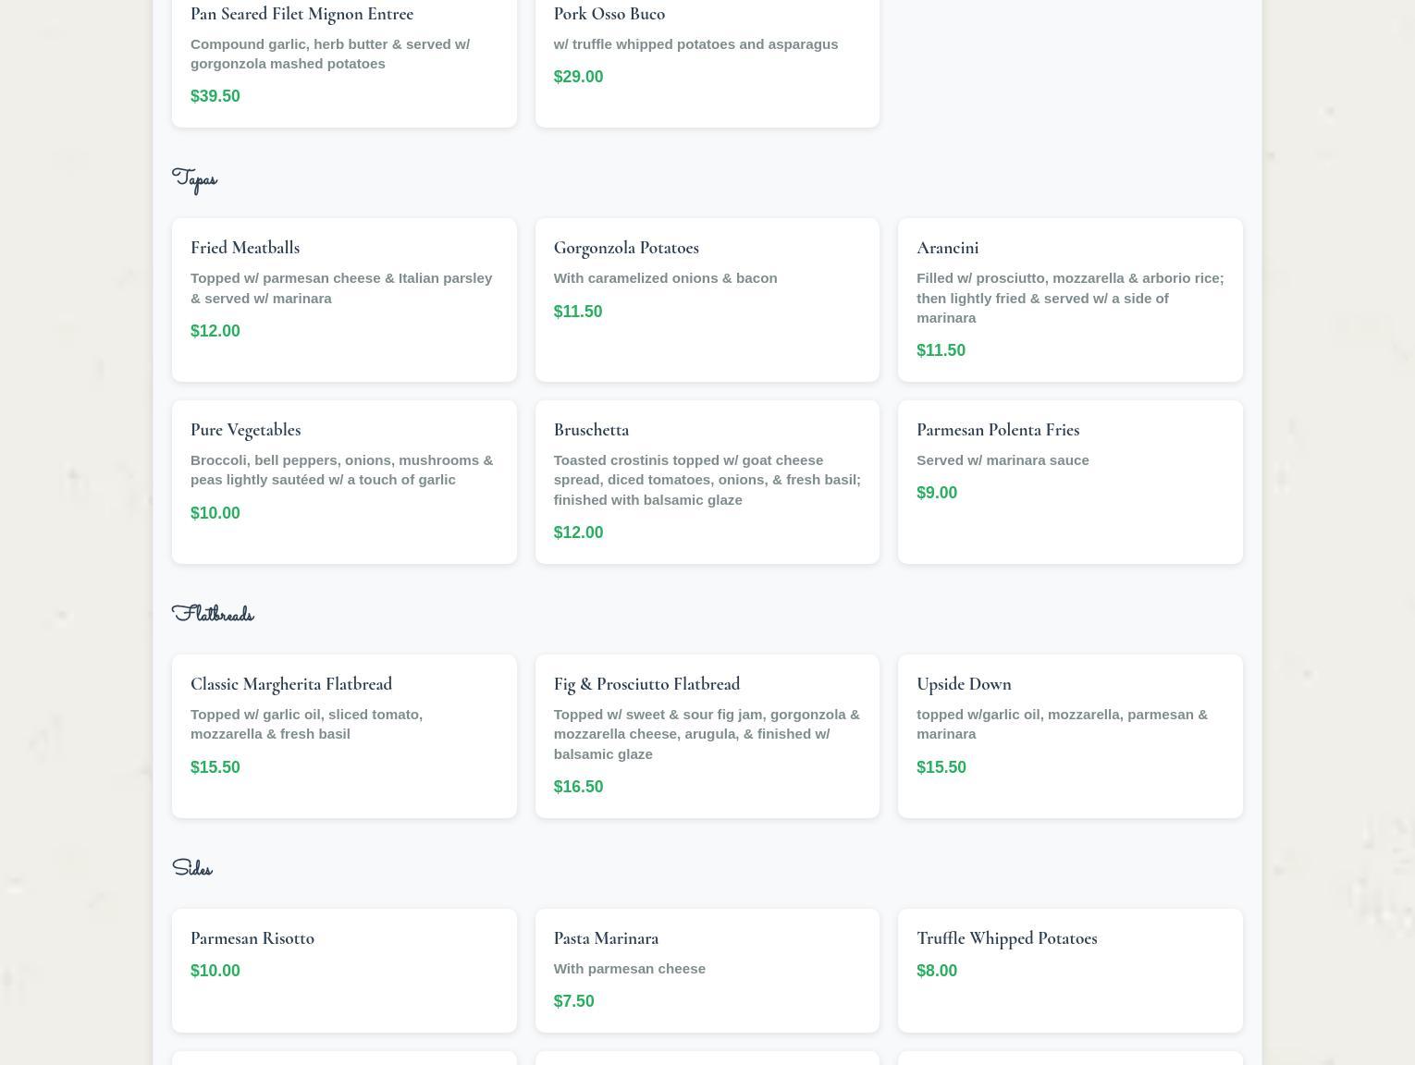Click the Fried Meatballs item title

(245, 248)
